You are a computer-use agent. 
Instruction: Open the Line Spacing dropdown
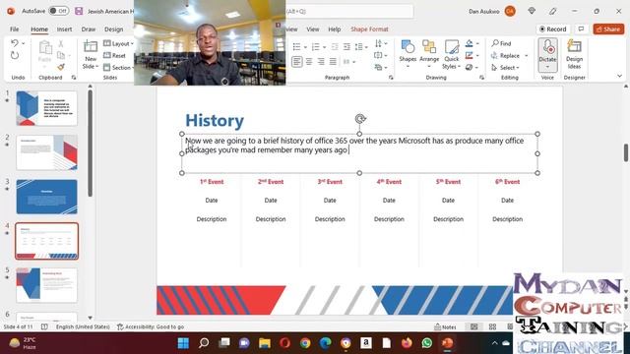361,47
